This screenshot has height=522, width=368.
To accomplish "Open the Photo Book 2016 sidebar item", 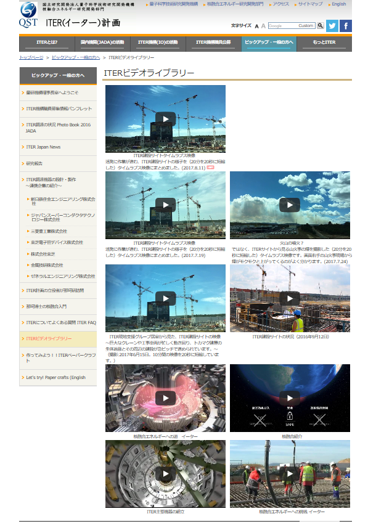I will [x=58, y=128].
